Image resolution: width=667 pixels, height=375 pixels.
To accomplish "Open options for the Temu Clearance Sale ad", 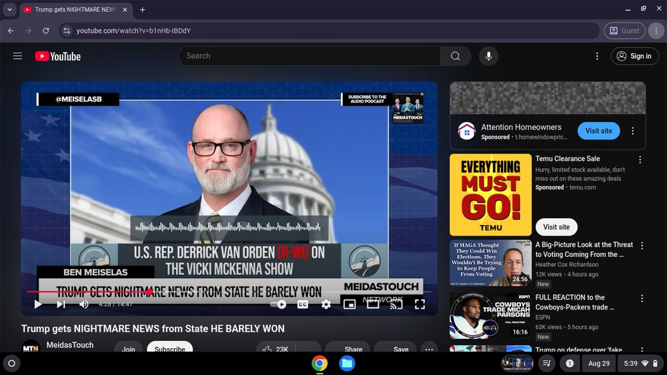I will tap(640, 159).
